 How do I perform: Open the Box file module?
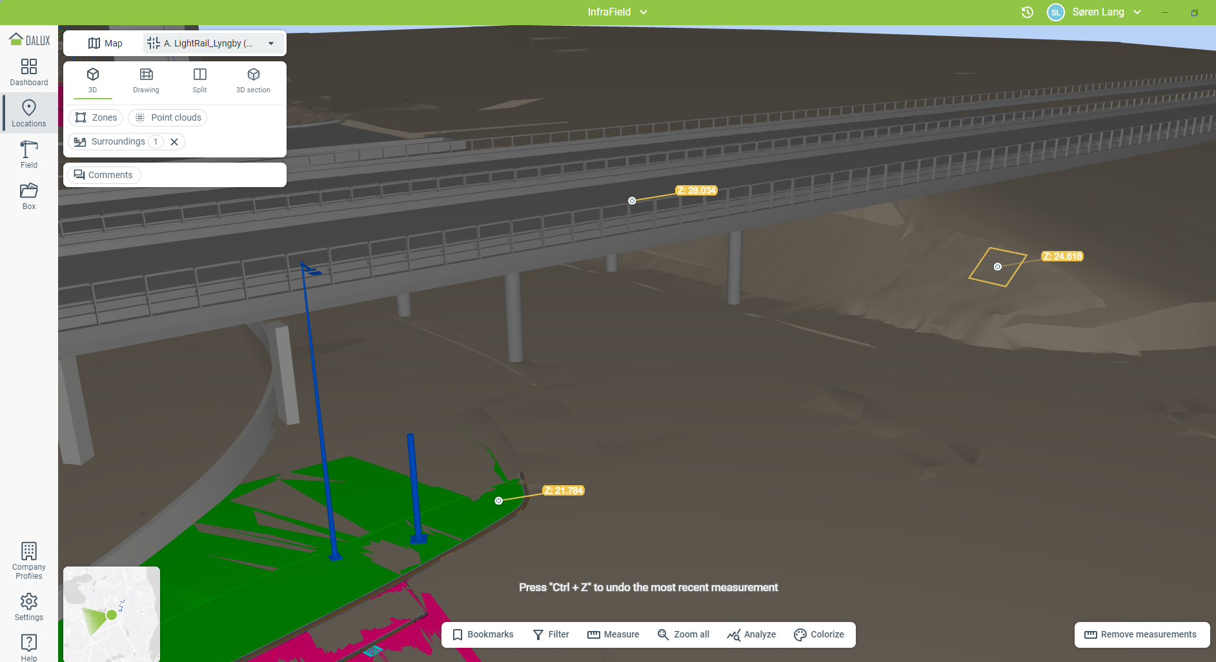[29, 196]
